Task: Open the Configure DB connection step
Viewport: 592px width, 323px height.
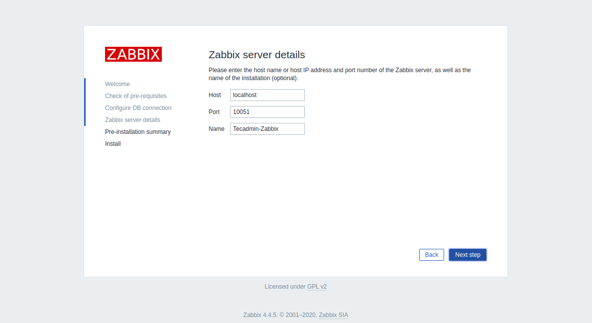Action: [138, 108]
